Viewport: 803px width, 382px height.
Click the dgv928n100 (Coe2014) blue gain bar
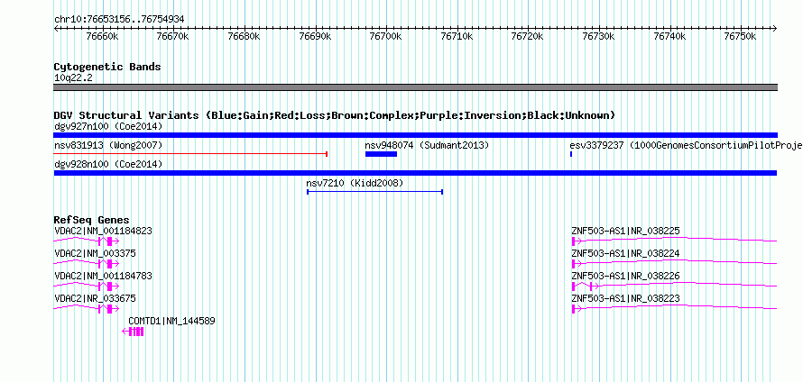[x=415, y=173]
